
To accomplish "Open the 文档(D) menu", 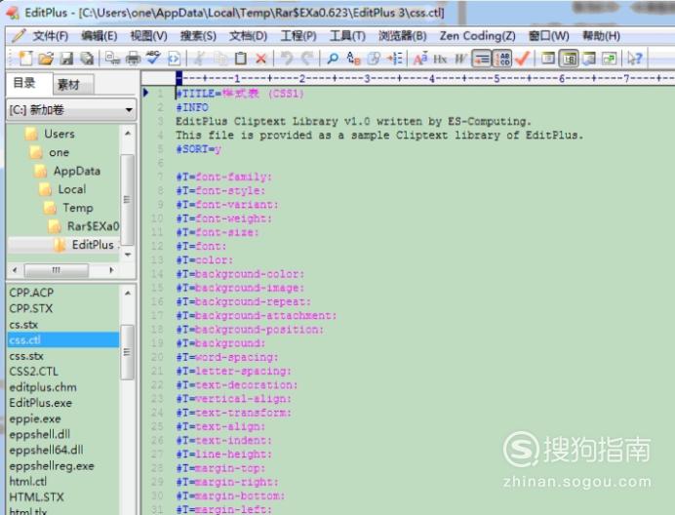I will pos(248,36).
